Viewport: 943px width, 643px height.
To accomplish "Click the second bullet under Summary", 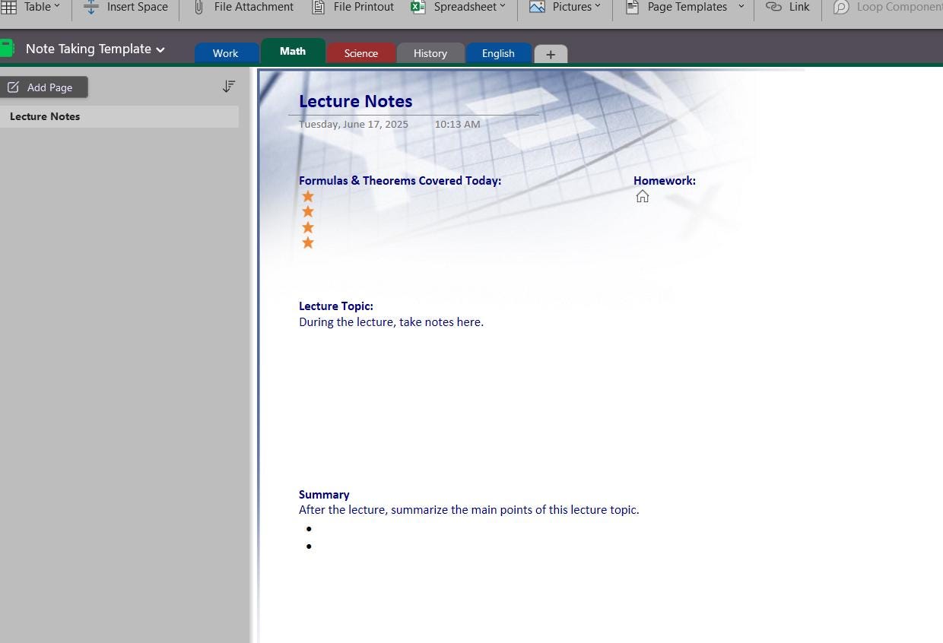I will coord(309,546).
